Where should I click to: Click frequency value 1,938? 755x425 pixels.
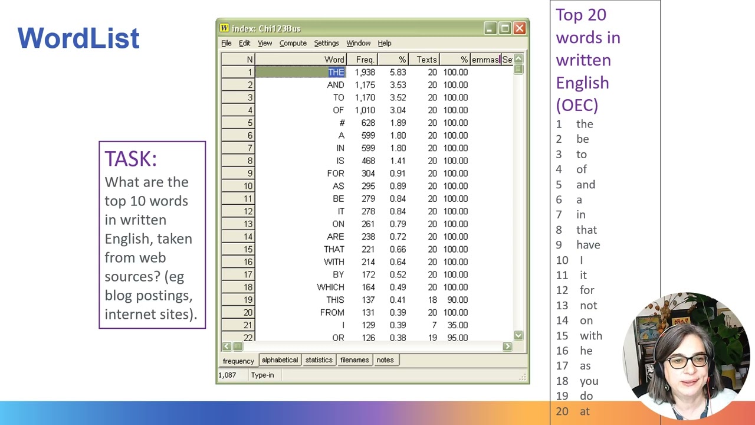pyautogui.click(x=365, y=72)
